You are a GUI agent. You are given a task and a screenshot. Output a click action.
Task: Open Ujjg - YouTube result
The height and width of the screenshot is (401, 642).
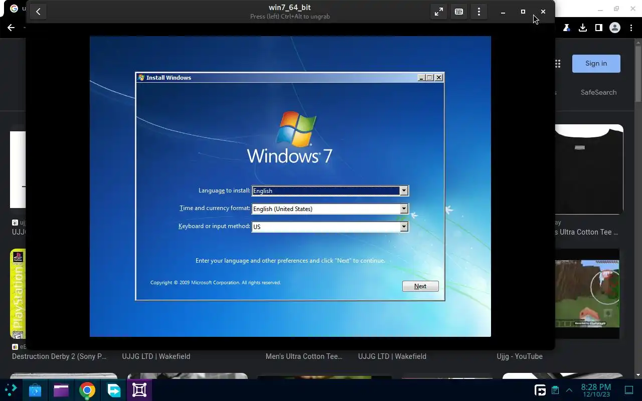point(520,356)
